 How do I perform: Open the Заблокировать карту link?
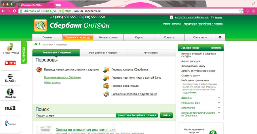[193, 66]
